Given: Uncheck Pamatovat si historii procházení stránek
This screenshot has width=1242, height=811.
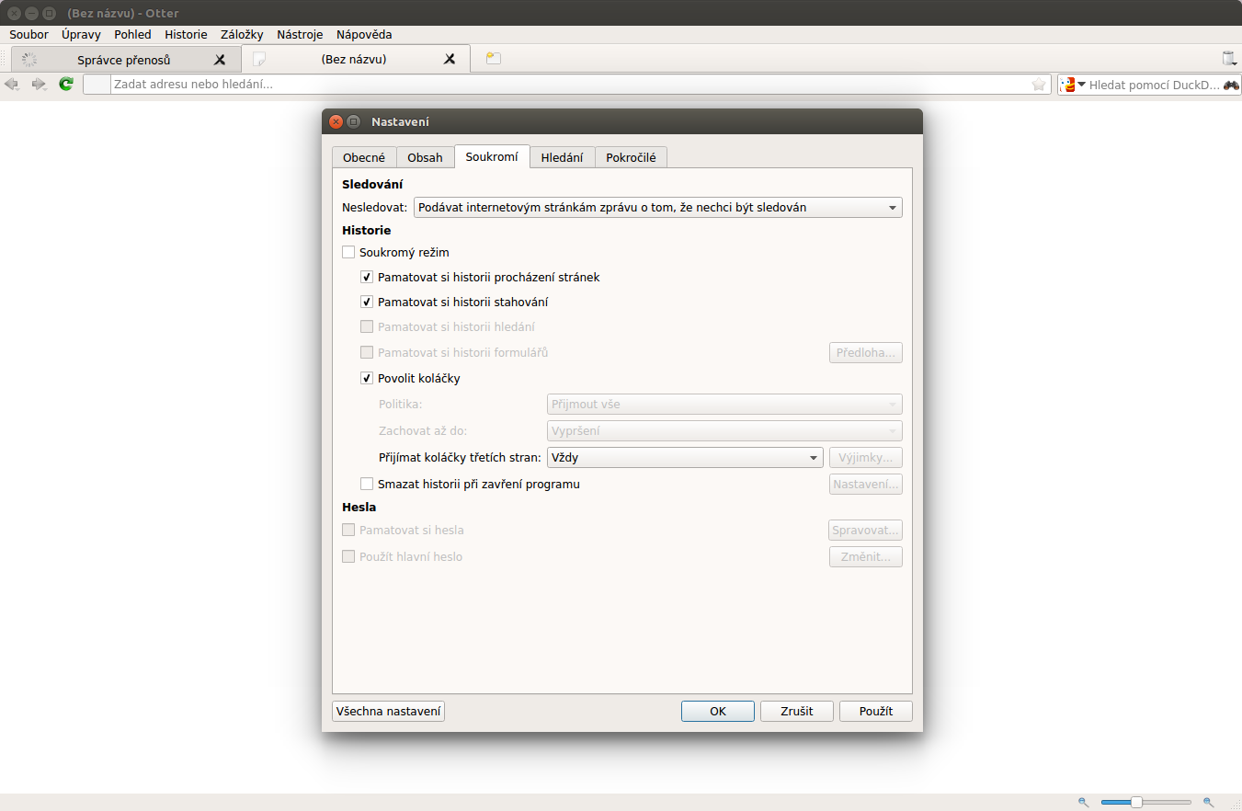Looking at the screenshot, I should [367, 277].
